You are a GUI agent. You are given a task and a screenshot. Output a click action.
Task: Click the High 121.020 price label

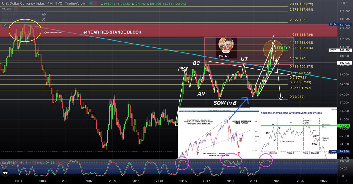point(340,24)
